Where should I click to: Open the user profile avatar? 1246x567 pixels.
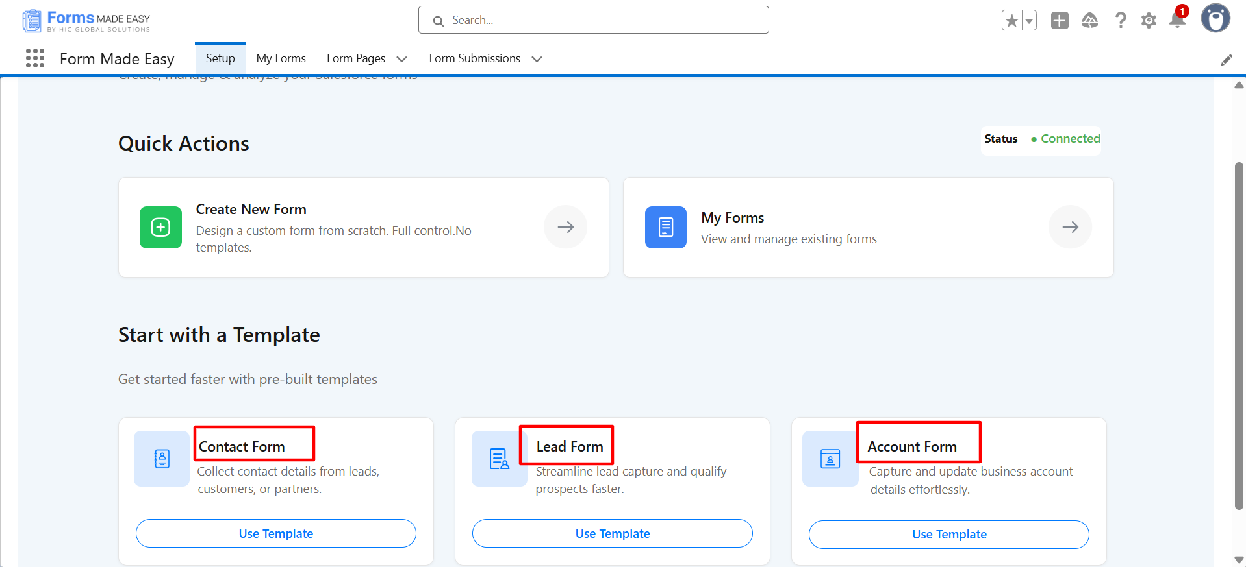pyautogui.click(x=1215, y=18)
